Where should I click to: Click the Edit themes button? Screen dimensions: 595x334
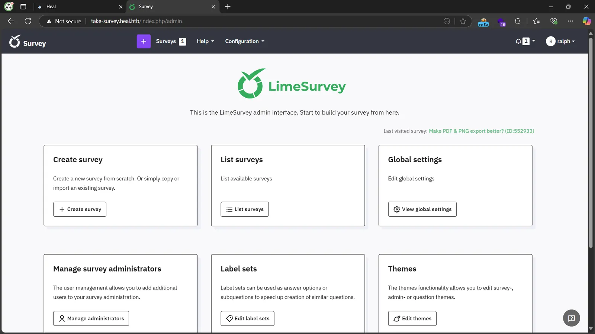coord(412,318)
